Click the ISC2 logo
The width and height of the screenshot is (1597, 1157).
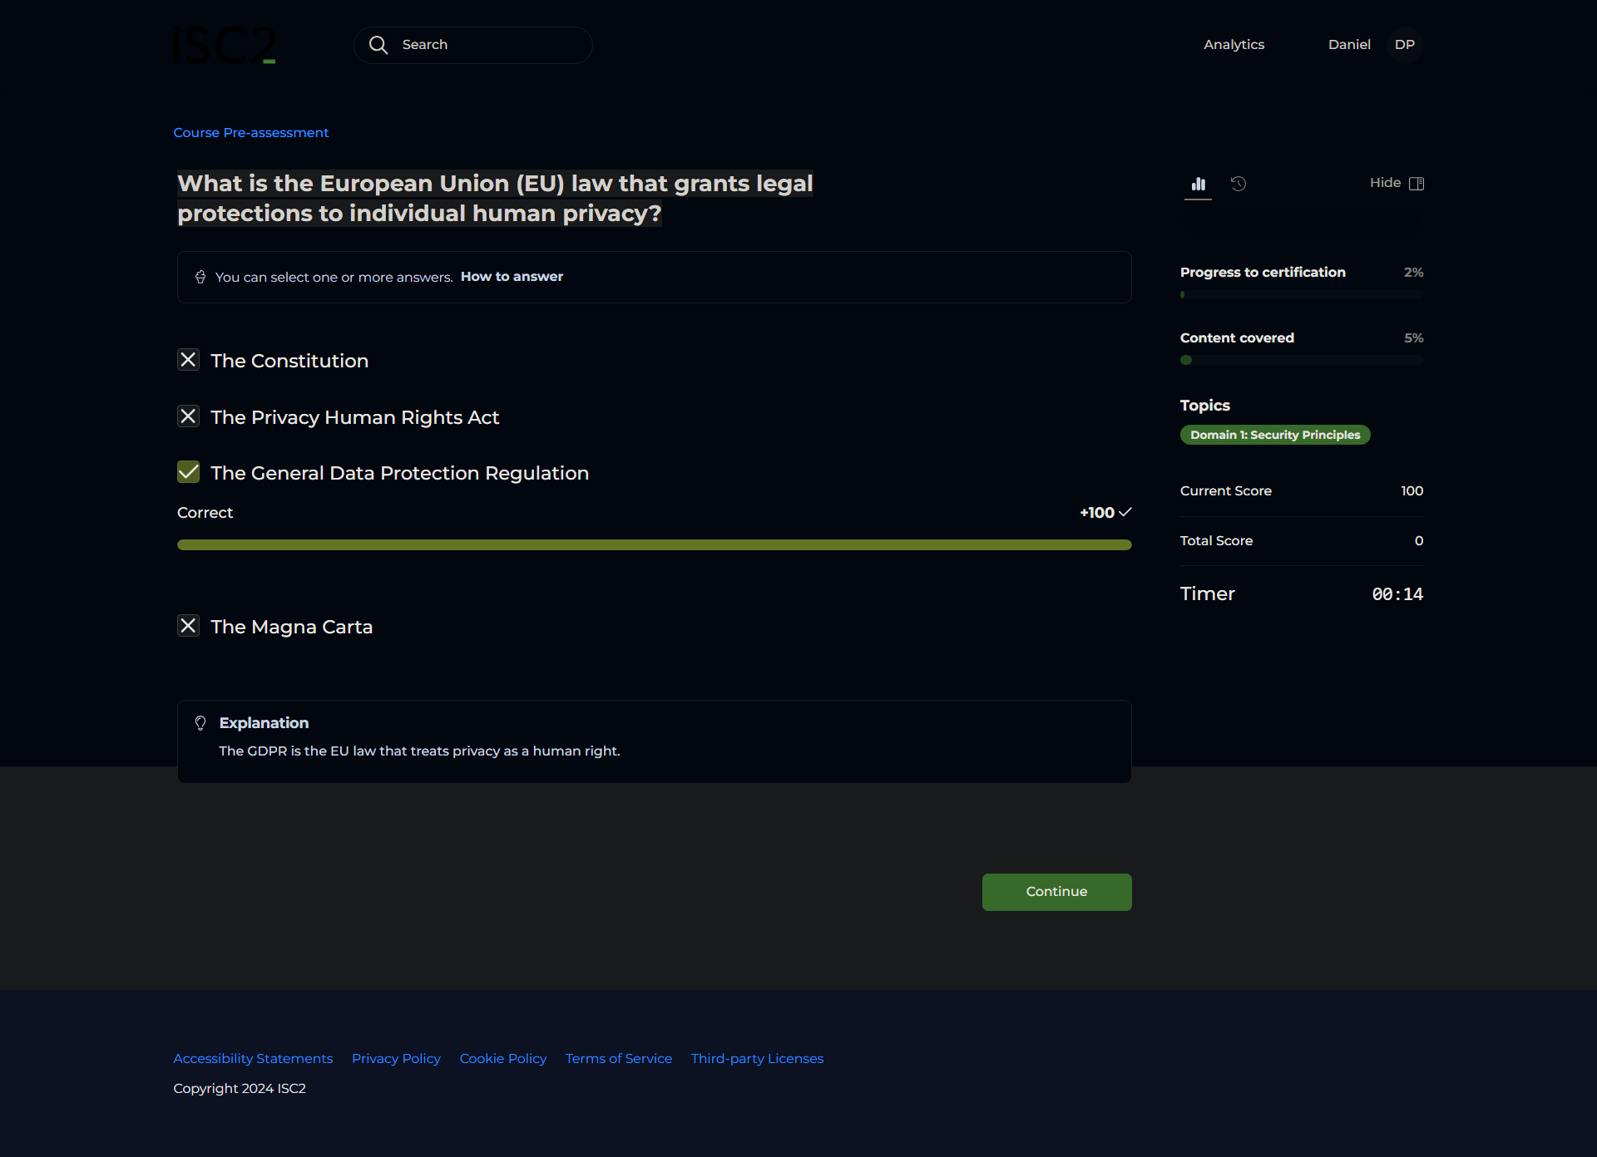pos(224,46)
